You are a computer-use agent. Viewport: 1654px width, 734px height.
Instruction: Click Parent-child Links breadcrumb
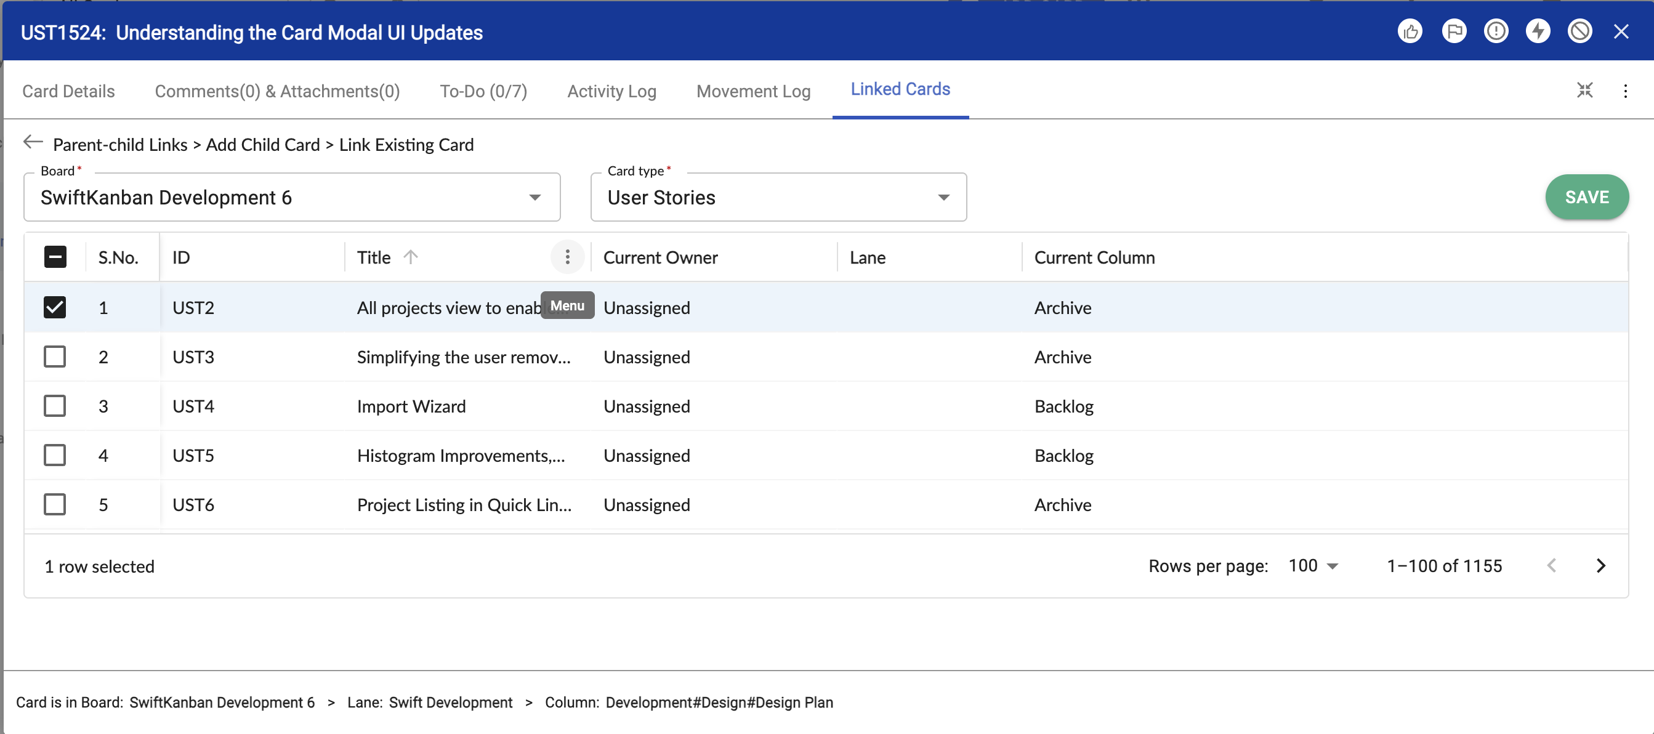pyautogui.click(x=120, y=145)
